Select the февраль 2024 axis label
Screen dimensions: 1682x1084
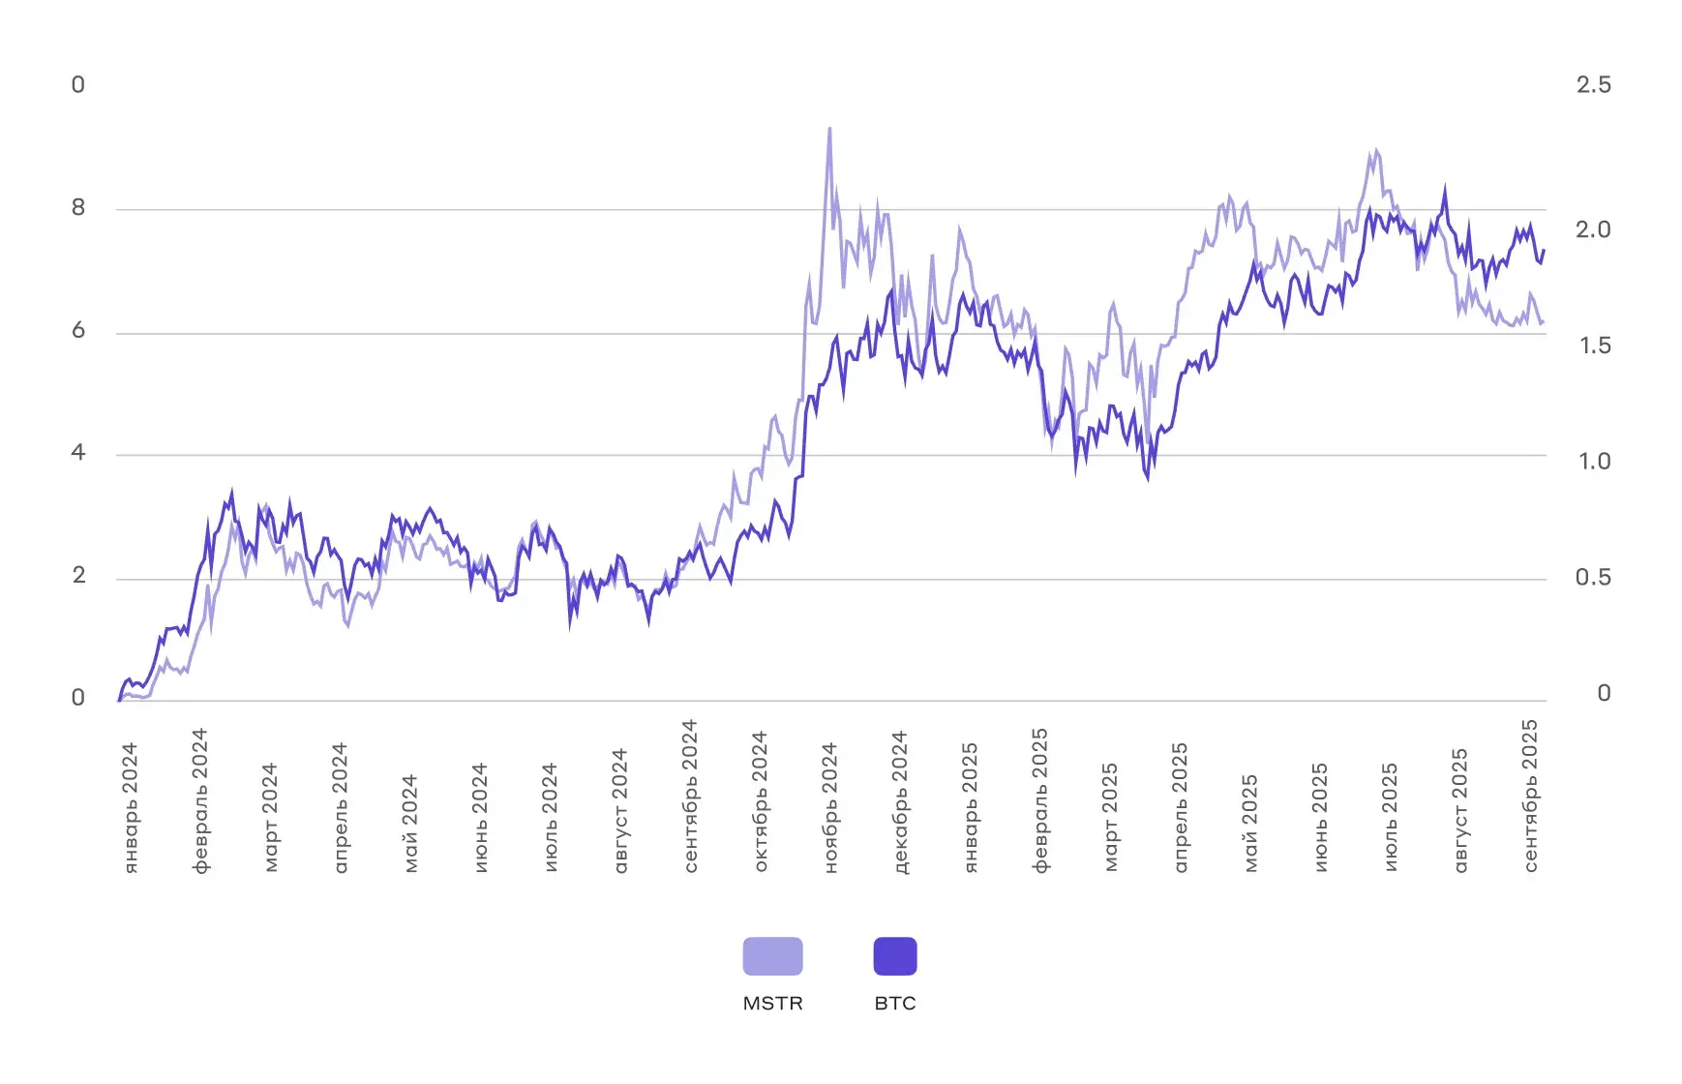pos(200,801)
